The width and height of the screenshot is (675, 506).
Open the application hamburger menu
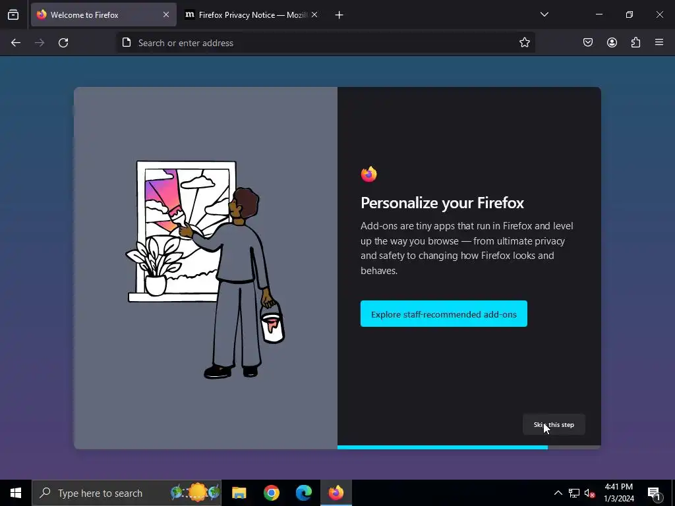pos(659,42)
